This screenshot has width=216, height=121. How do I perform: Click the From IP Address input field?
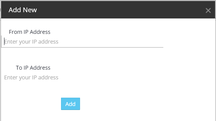(82, 42)
